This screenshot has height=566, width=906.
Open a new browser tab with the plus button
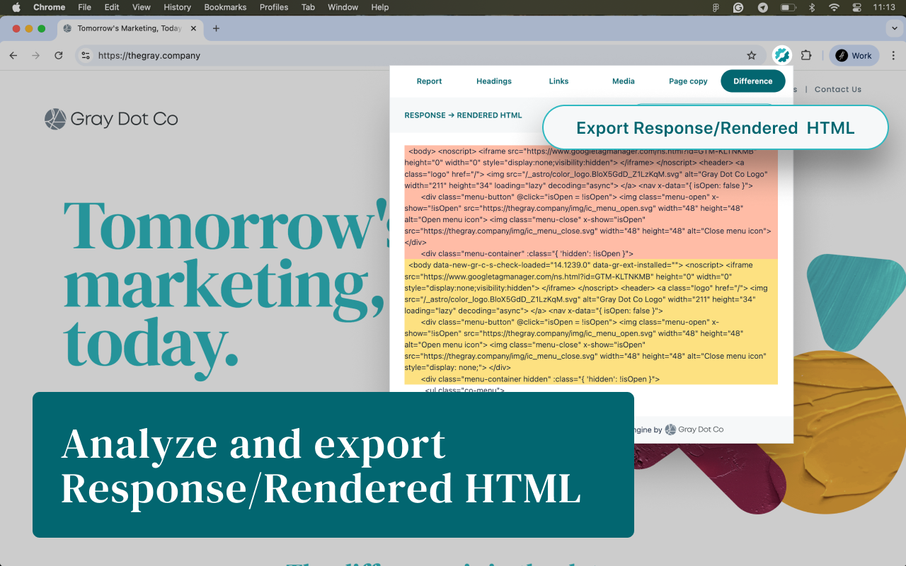click(216, 29)
